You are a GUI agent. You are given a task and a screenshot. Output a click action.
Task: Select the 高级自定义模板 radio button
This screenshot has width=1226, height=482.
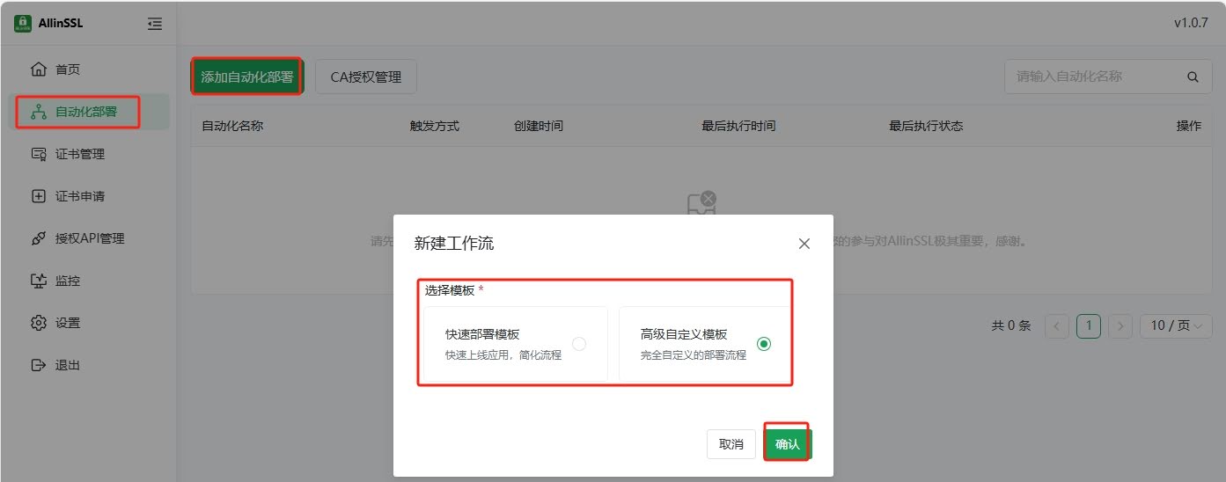[764, 344]
